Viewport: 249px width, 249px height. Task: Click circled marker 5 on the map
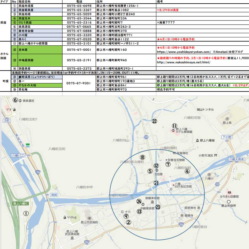pyautogui.click(x=150, y=171)
